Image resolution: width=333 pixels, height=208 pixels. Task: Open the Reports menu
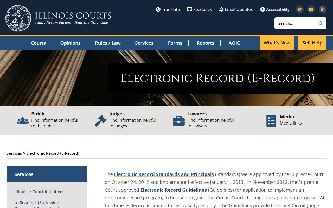point(205,43)
